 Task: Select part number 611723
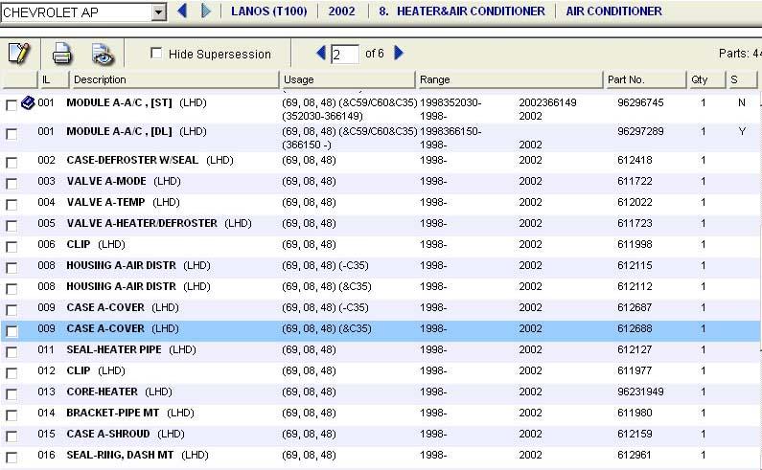(635, 223)
